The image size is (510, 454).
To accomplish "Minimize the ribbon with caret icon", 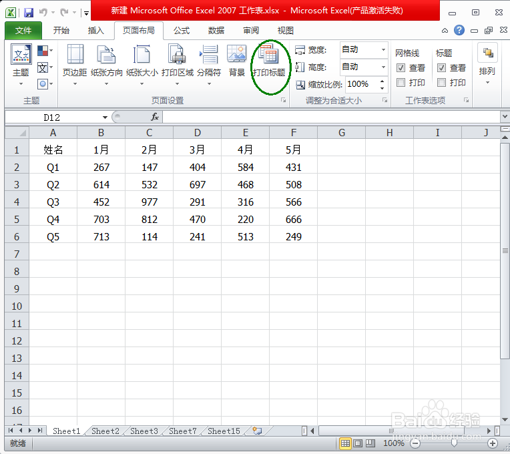I will (x=445, y=31).
